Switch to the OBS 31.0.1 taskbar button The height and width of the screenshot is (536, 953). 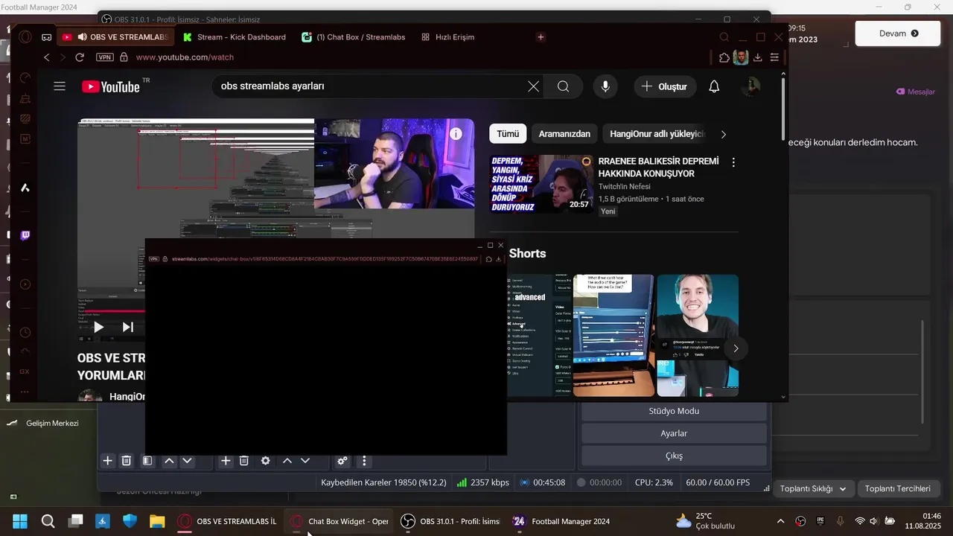tap(450, 521)
